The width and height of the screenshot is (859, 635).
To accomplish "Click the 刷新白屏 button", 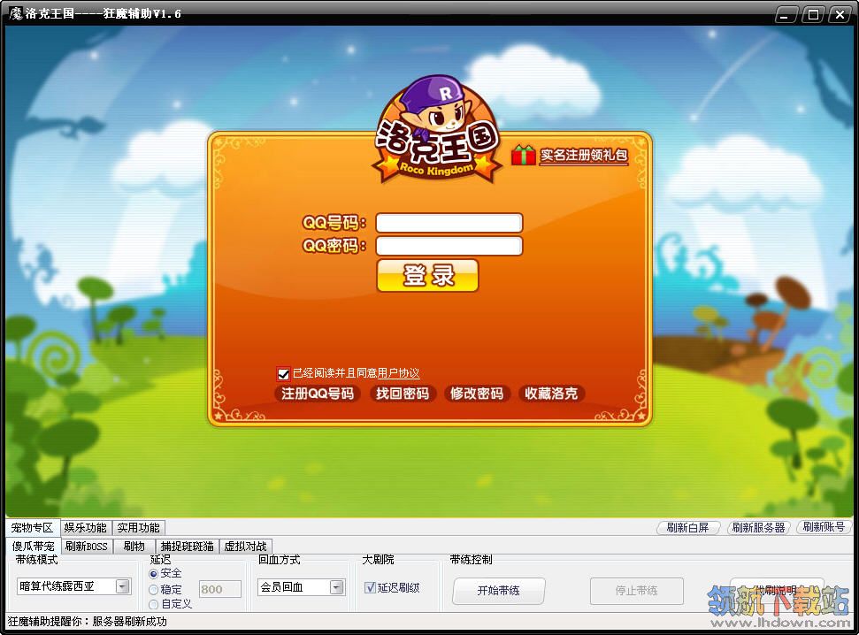I will [687, 528].
